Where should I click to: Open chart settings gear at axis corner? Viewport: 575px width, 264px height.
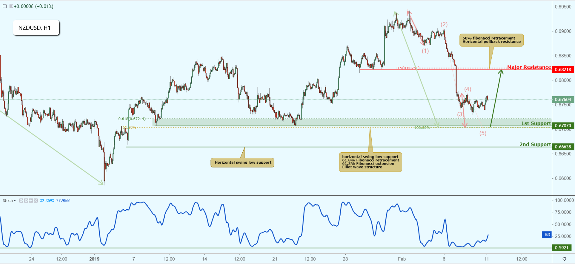coord(564,259)
